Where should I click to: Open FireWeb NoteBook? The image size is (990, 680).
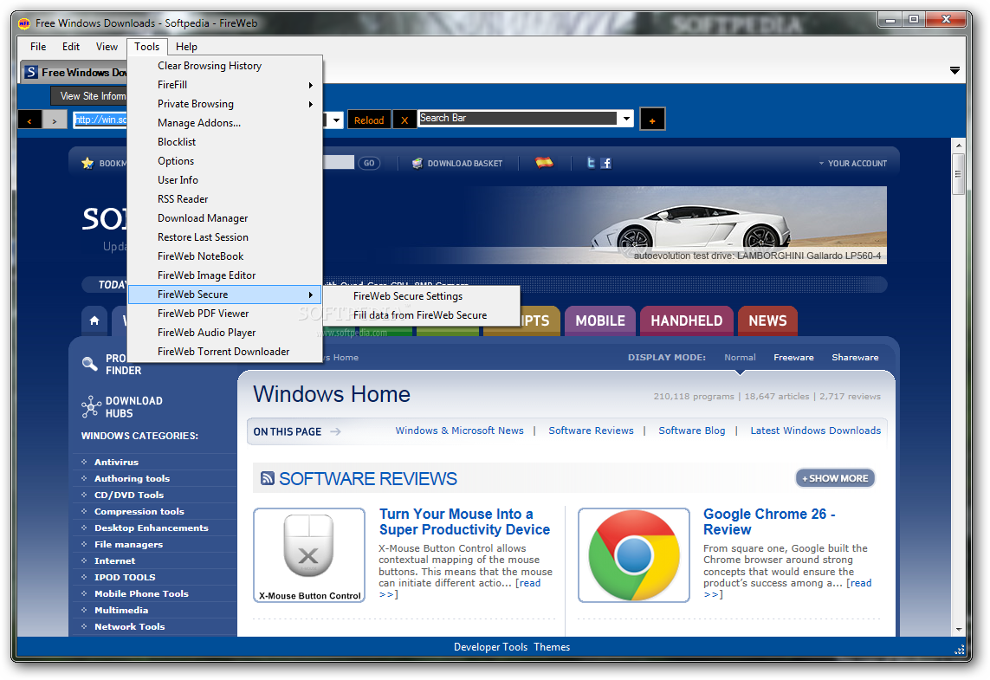pyautogui.click(x=225, y=256)
